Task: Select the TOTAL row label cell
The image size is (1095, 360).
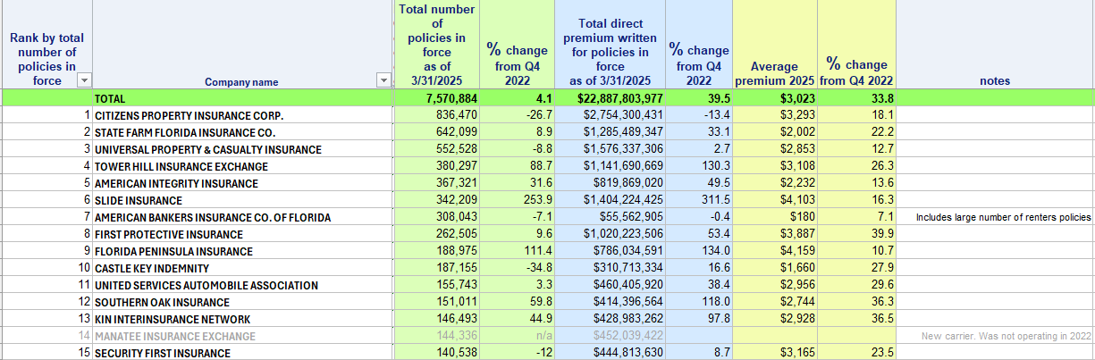Action: click(110, 99)
